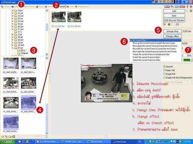
Task: Open the Print tab
Action: coord(70,7)
